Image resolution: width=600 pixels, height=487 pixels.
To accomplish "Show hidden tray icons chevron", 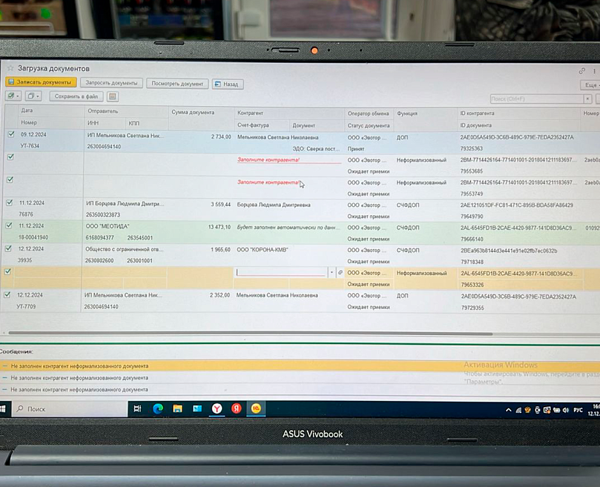I will pyautogui.click(x=509, y=410).
